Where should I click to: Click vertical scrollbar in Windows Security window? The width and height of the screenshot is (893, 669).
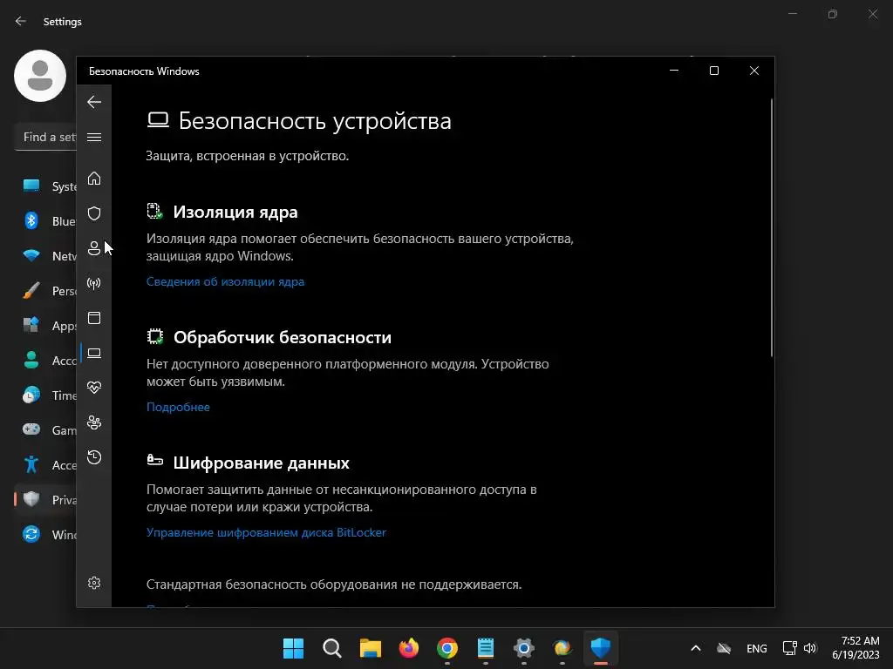tap(772, 227)
